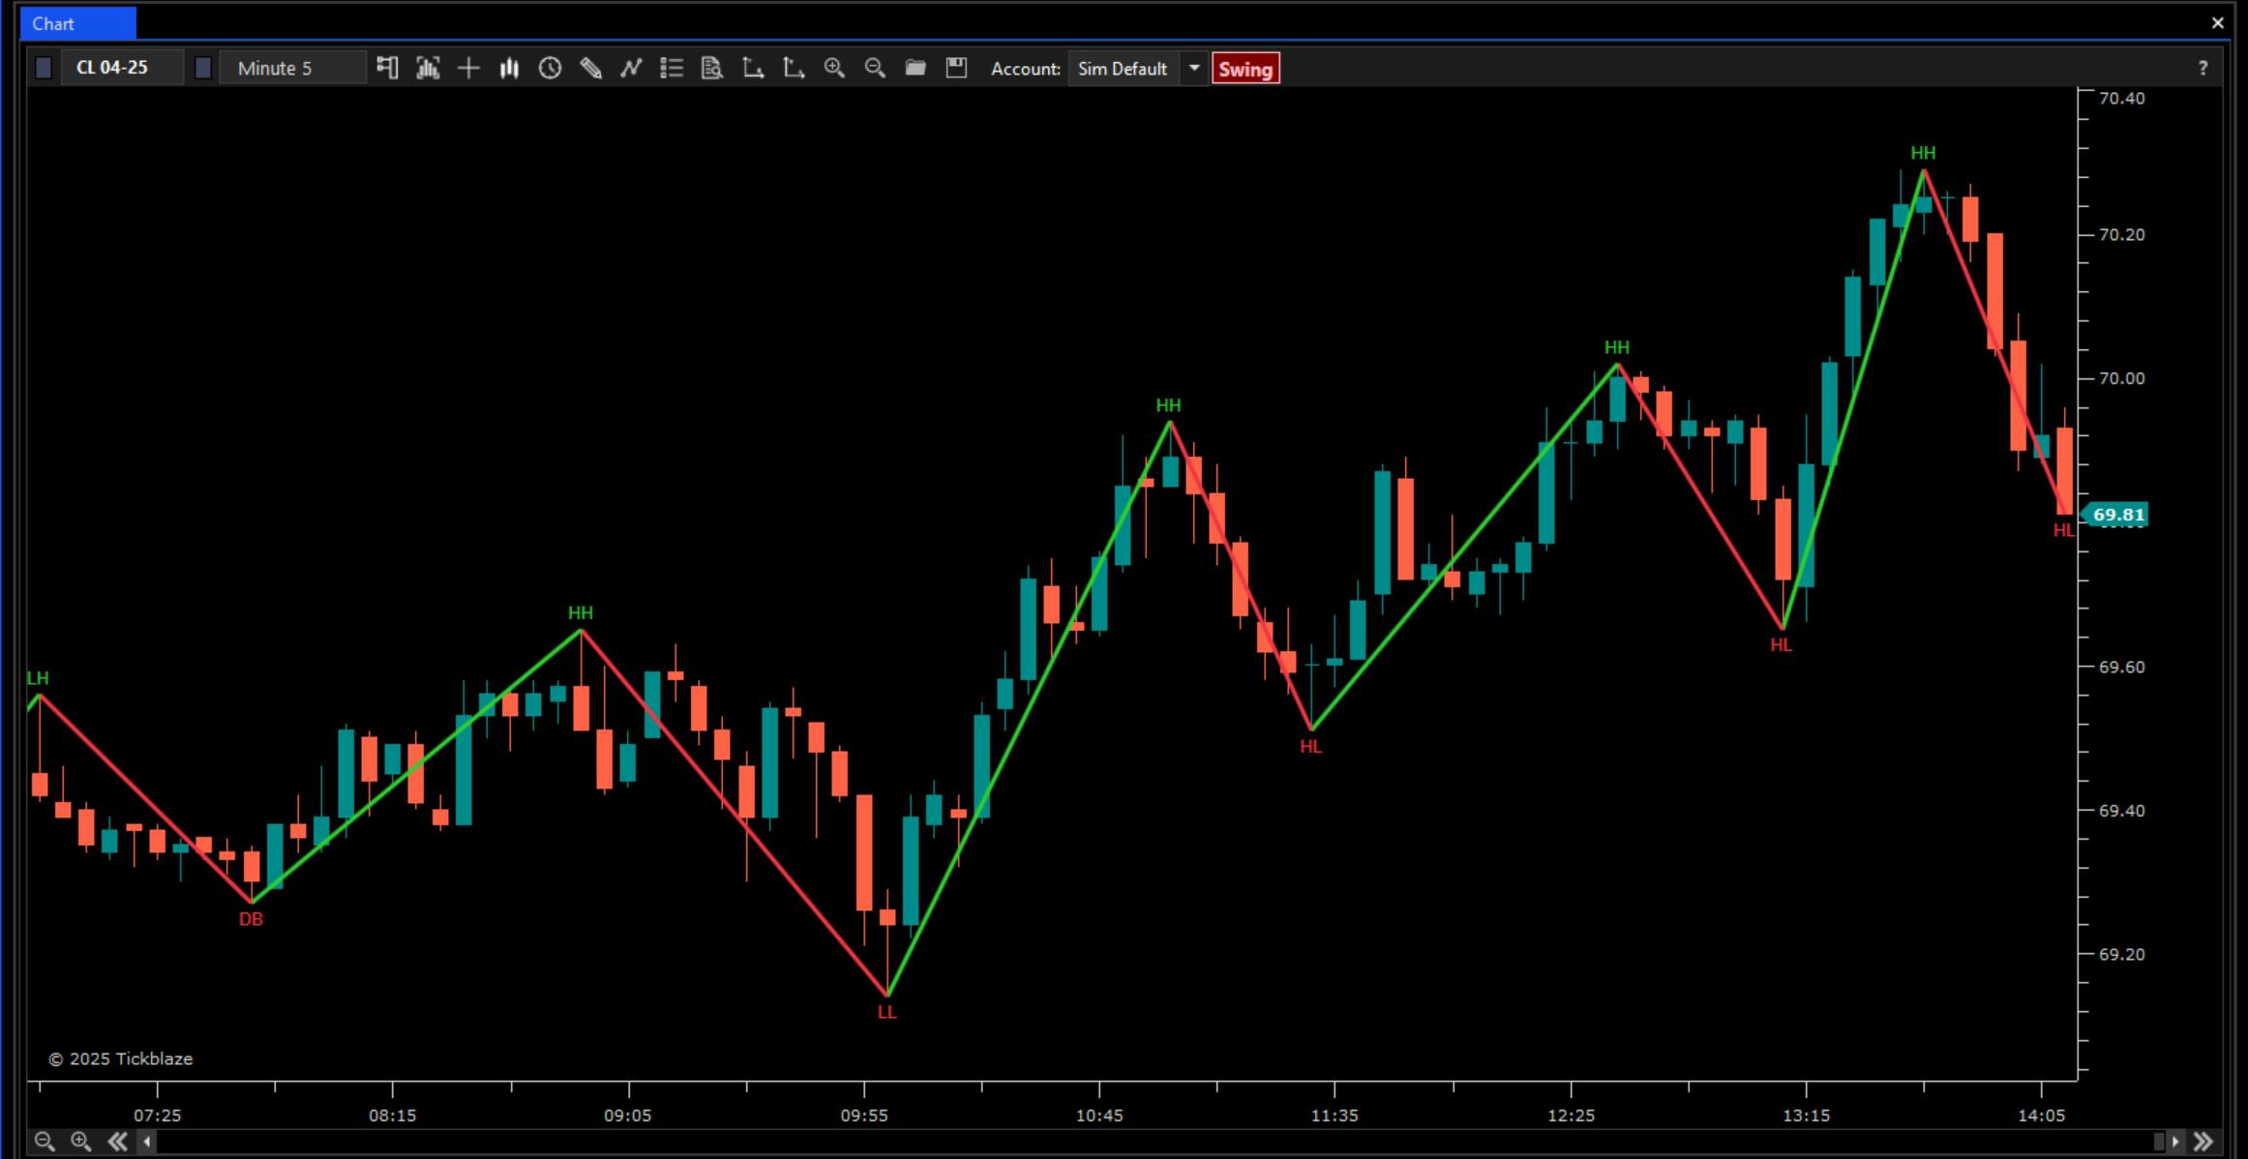Image resolution: width=2248 pixels, height=1159 pixels.
Task: Toggle the Swing indicator button
Action: (x=1244, y=69)
